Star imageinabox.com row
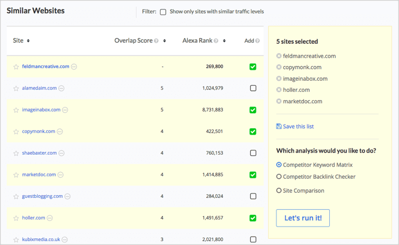 pos(16,110)
